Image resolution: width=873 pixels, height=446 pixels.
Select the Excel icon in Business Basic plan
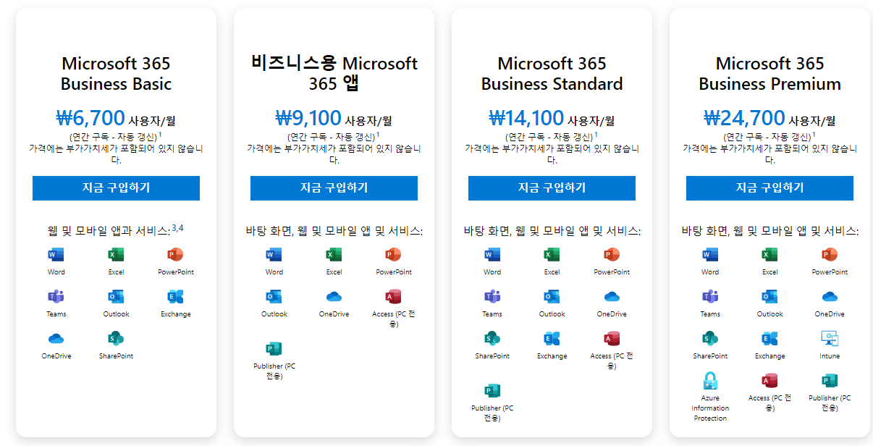[x=115, y=255]
